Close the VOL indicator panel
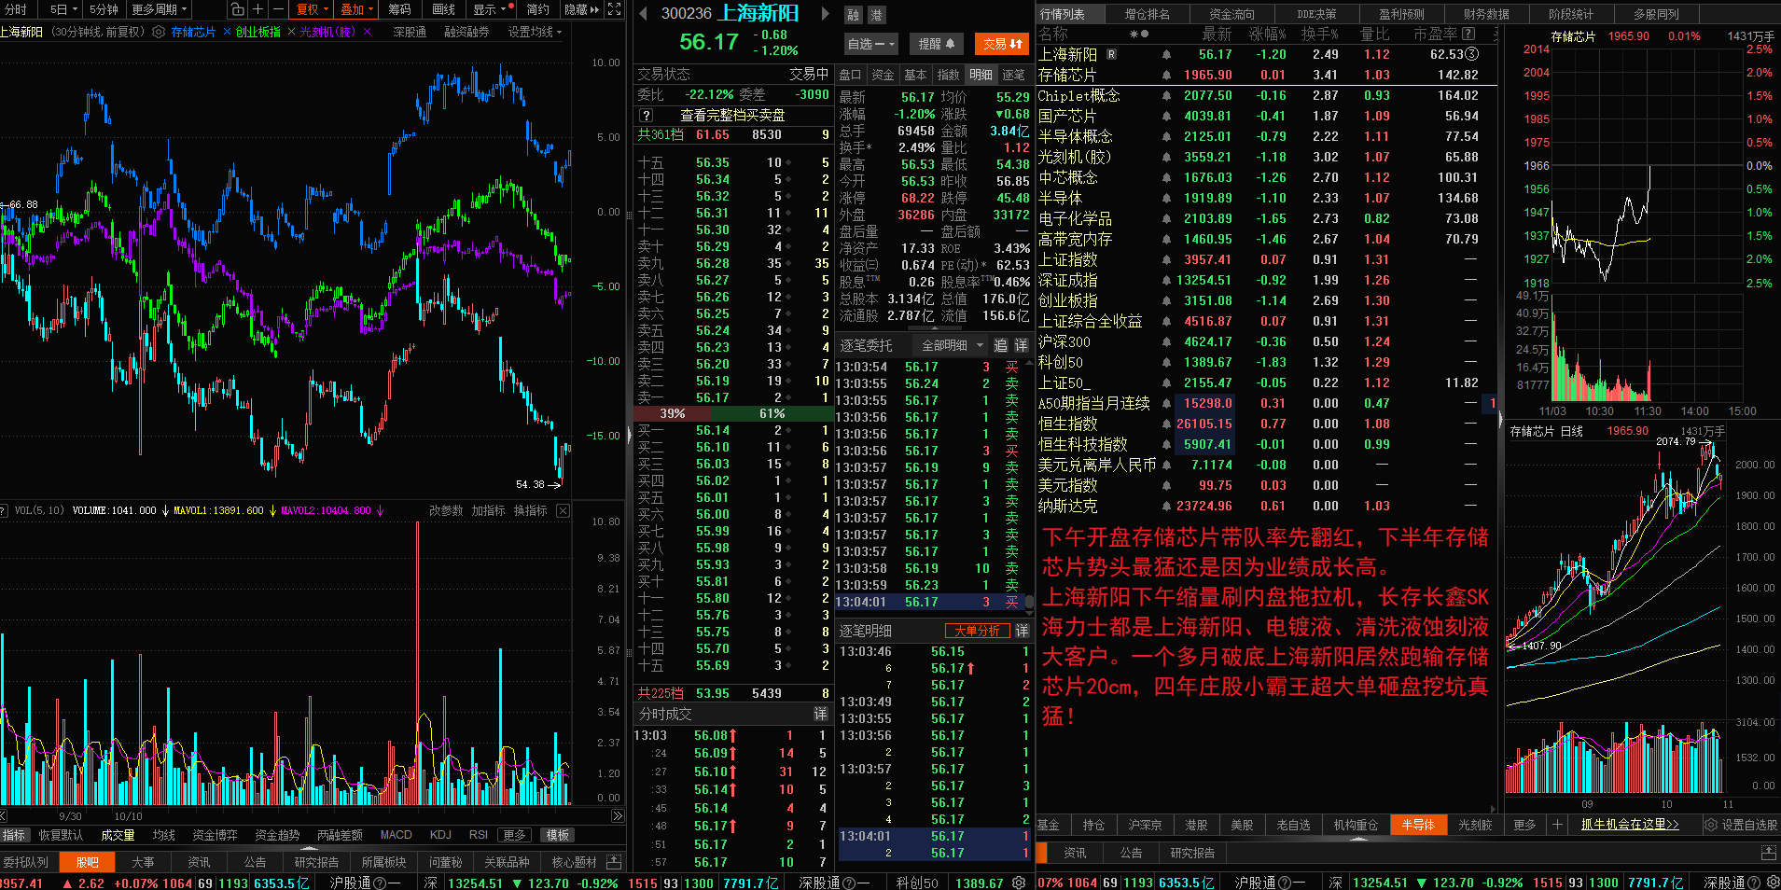 [x=563, y=510]
